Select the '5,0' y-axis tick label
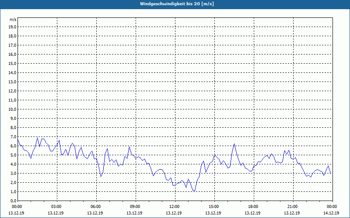Viewport: 350px width, 218px height. pyautogui.click(x=13, y=155)
